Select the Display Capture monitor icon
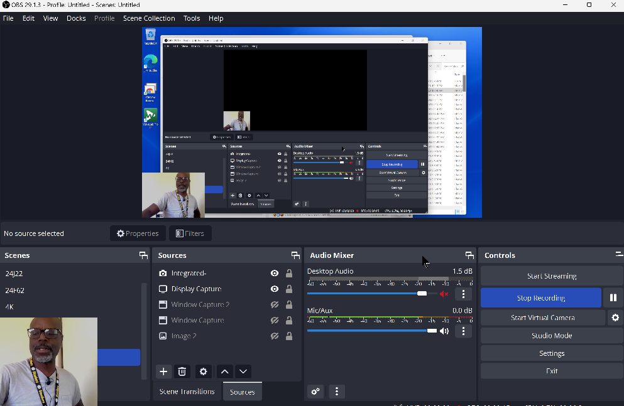 pos(163,289)
